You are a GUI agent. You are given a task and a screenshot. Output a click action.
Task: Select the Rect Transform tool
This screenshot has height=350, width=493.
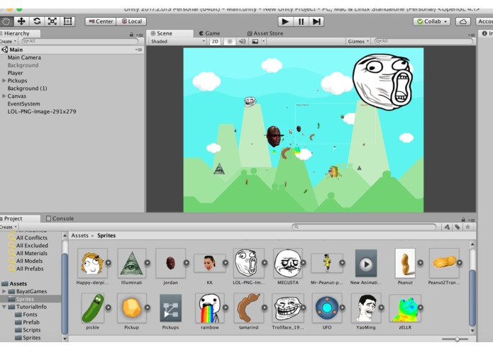67,21
